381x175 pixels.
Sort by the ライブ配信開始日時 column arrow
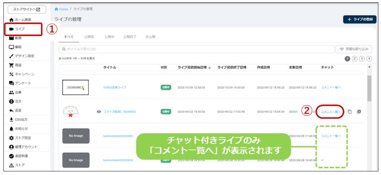tap(210, 68)
